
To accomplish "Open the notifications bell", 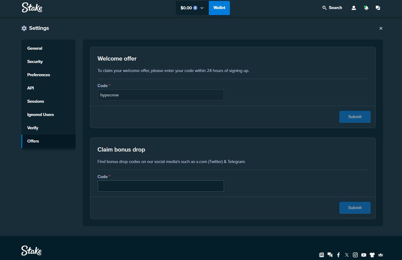I will point(366,8).
